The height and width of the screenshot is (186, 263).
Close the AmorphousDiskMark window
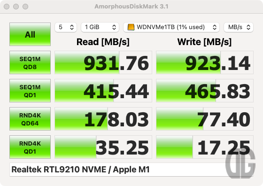[x=7, y=7]
